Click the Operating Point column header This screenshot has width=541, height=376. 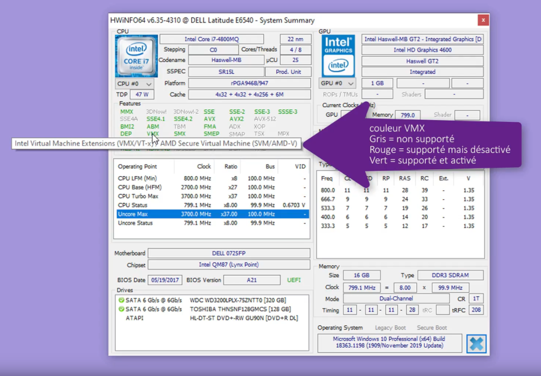[144, 167]
